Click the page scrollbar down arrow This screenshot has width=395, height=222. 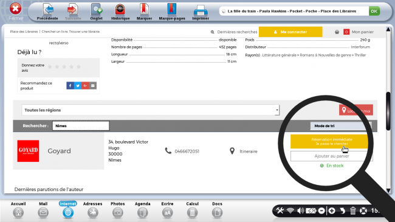pos(388,191)
